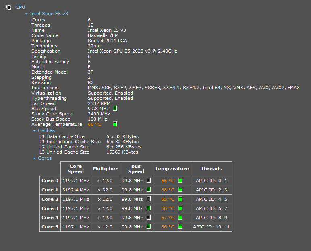The image size is (311, 251).
Task: Click the Revision value R2
Action: point(91,82)
